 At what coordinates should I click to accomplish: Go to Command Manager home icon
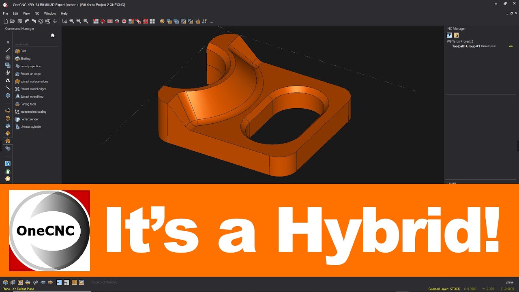click(52, 35)
